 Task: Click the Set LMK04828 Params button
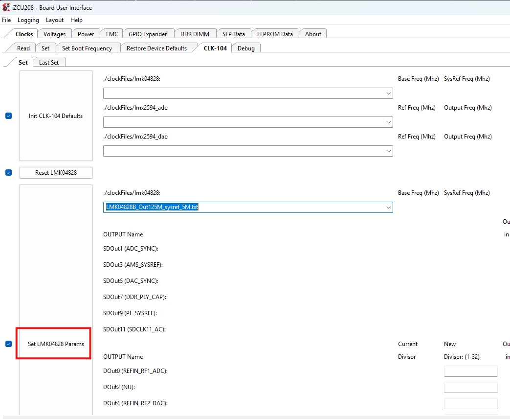pyautogui.click(x=53, y=344)
